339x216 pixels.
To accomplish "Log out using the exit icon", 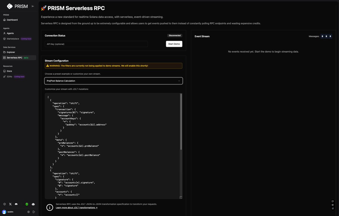I will [34, 212].
